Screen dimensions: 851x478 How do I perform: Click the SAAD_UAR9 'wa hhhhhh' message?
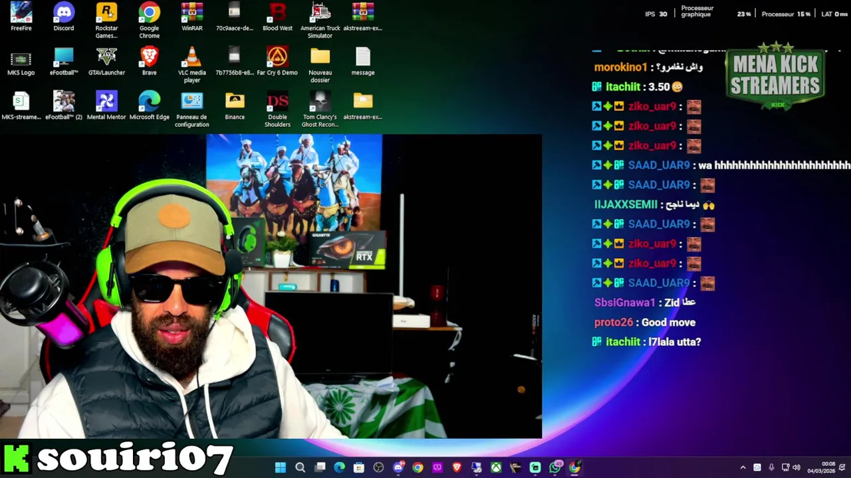(775, 165)
